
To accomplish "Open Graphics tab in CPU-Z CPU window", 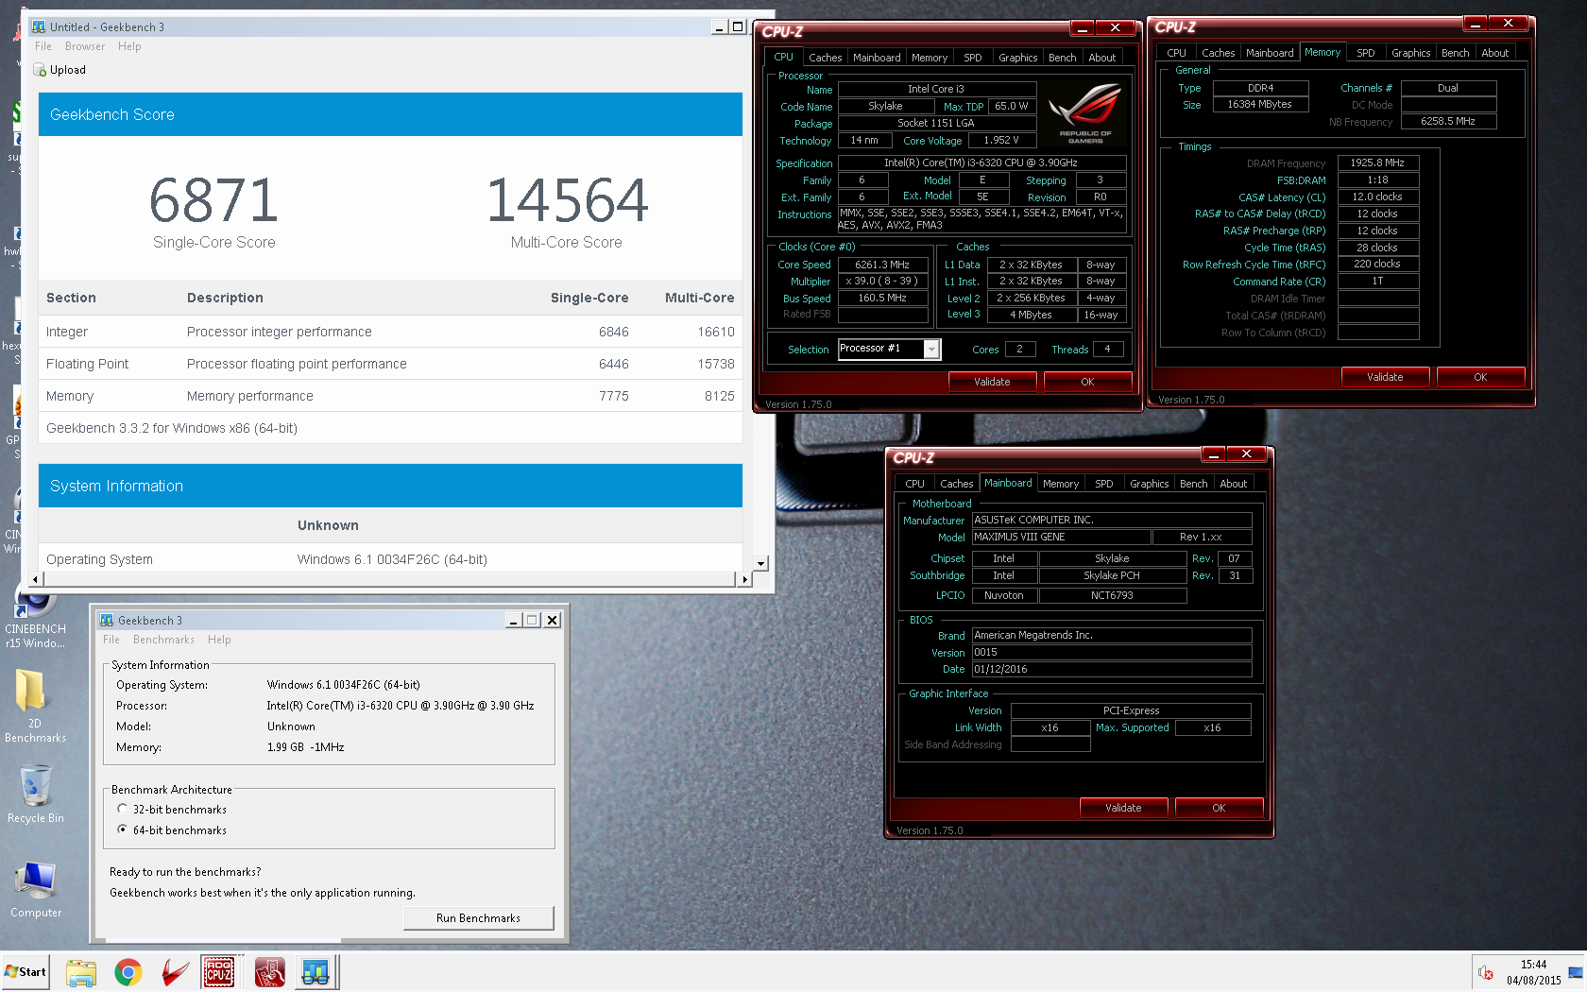I will [1017, 58].
